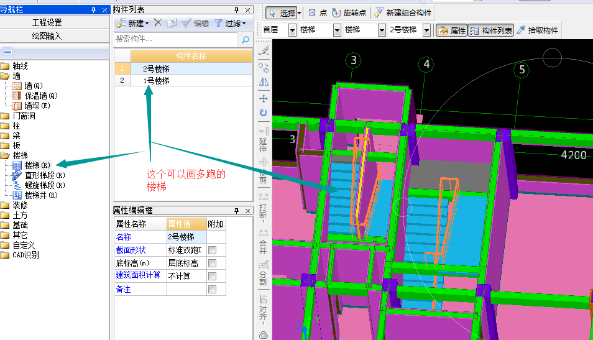Click the 修剪 trim tool
The width and height of the screenshot is (593, 340).
(x=264, y=170)
